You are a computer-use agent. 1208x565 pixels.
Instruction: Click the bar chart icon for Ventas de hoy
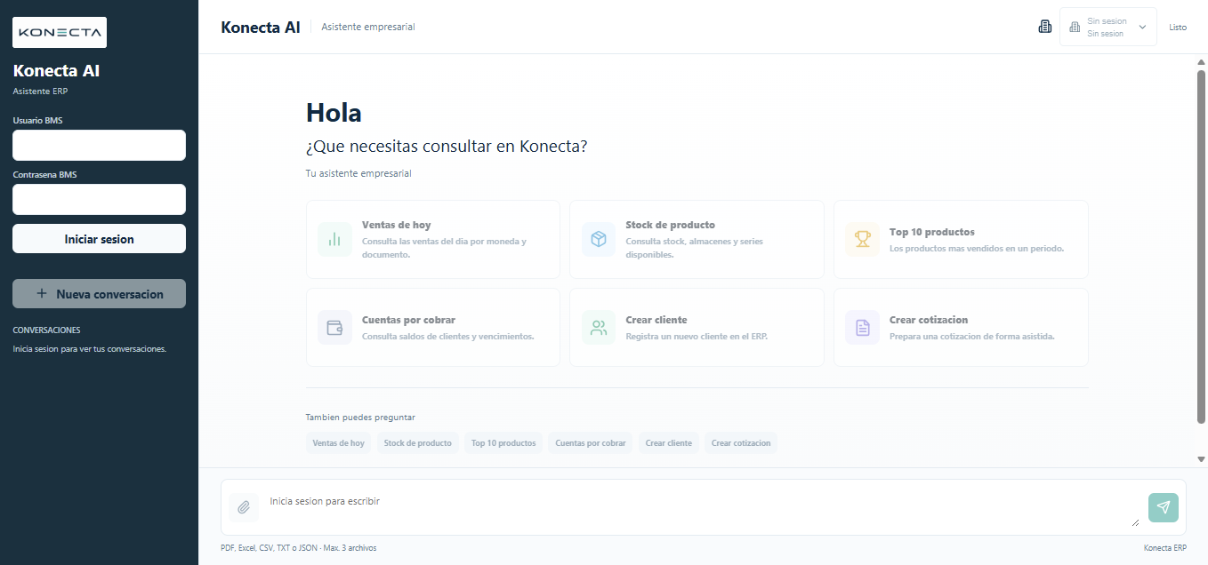tap(334, 239)
